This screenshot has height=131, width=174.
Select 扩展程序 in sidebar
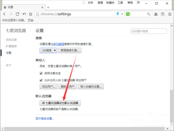[11, 46]
